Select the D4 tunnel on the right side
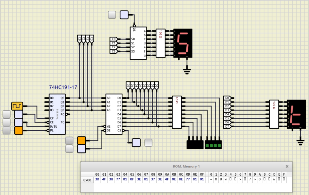Image resolution: width=309 pixels, height=195 pixels. 227,114
